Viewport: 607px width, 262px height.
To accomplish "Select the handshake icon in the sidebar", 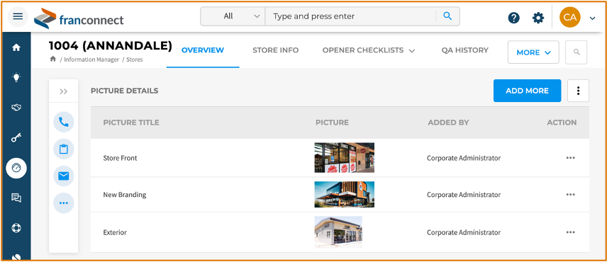I will tap(16, 108).
